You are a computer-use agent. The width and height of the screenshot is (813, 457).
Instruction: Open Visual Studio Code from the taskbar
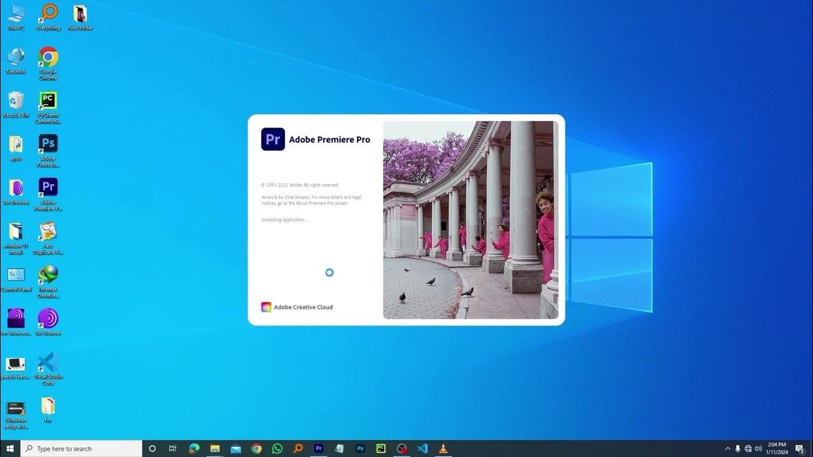(x=422, y=449)
